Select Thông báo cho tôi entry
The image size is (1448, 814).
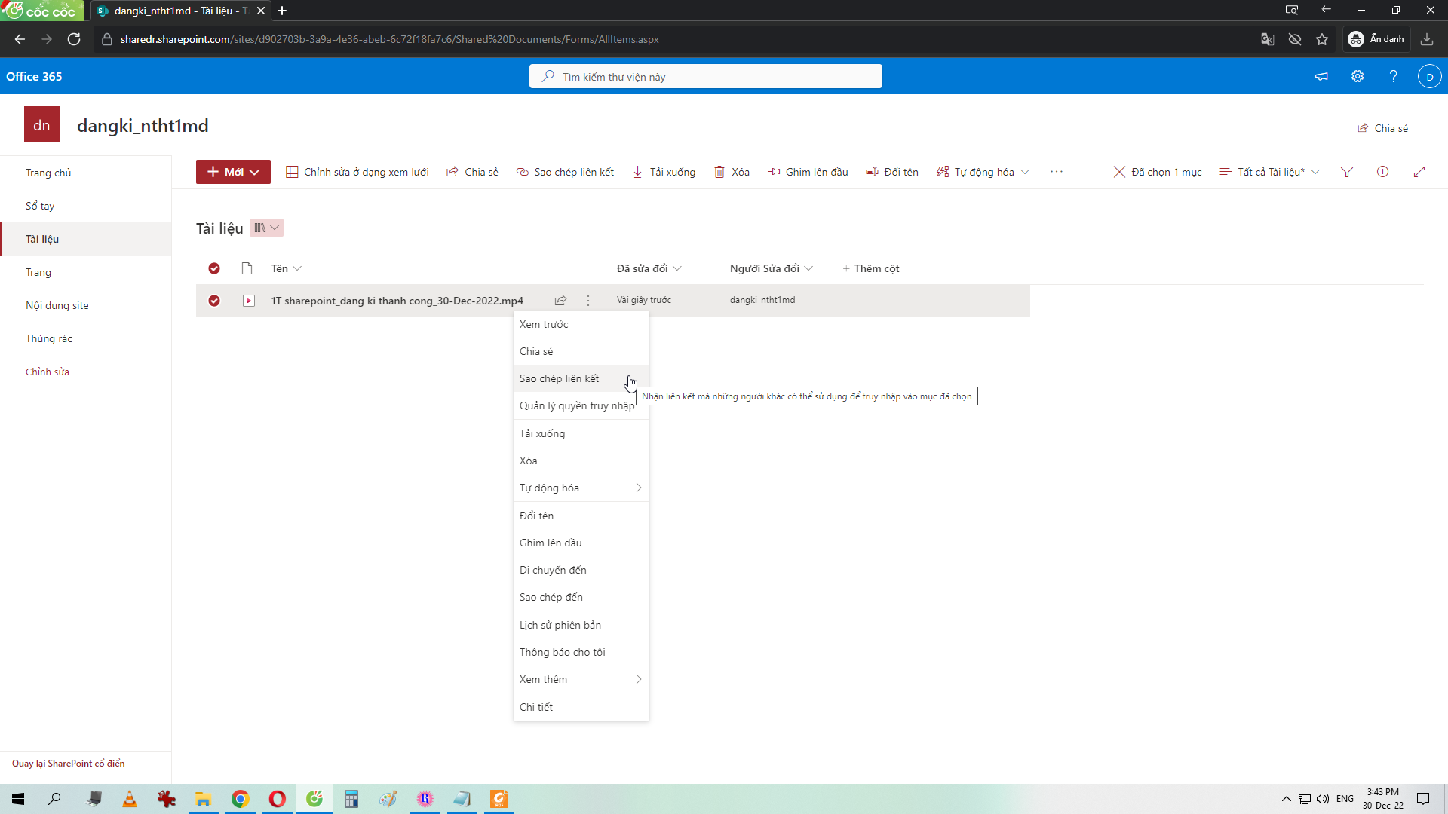[x=581, y=652]
